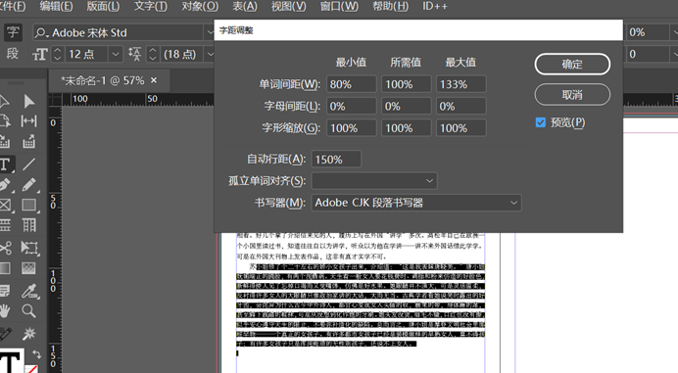The width and height of the screenshot is (678, 373).
Task: Cancel the dialog with 取消
Action: 572,95
